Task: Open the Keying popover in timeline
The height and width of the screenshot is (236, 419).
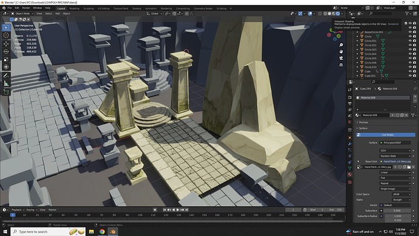Action: tap(31, 210)
